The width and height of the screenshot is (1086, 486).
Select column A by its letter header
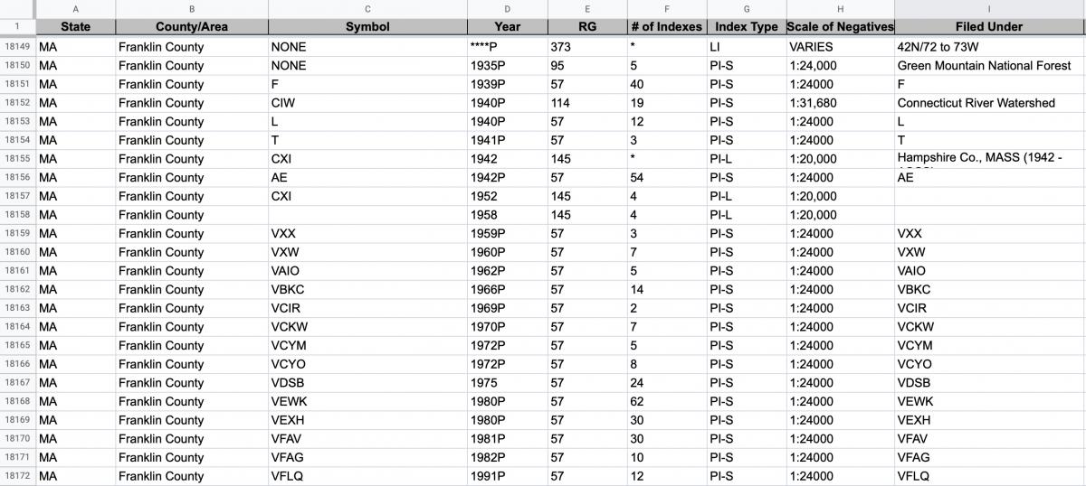coord(76,8)
